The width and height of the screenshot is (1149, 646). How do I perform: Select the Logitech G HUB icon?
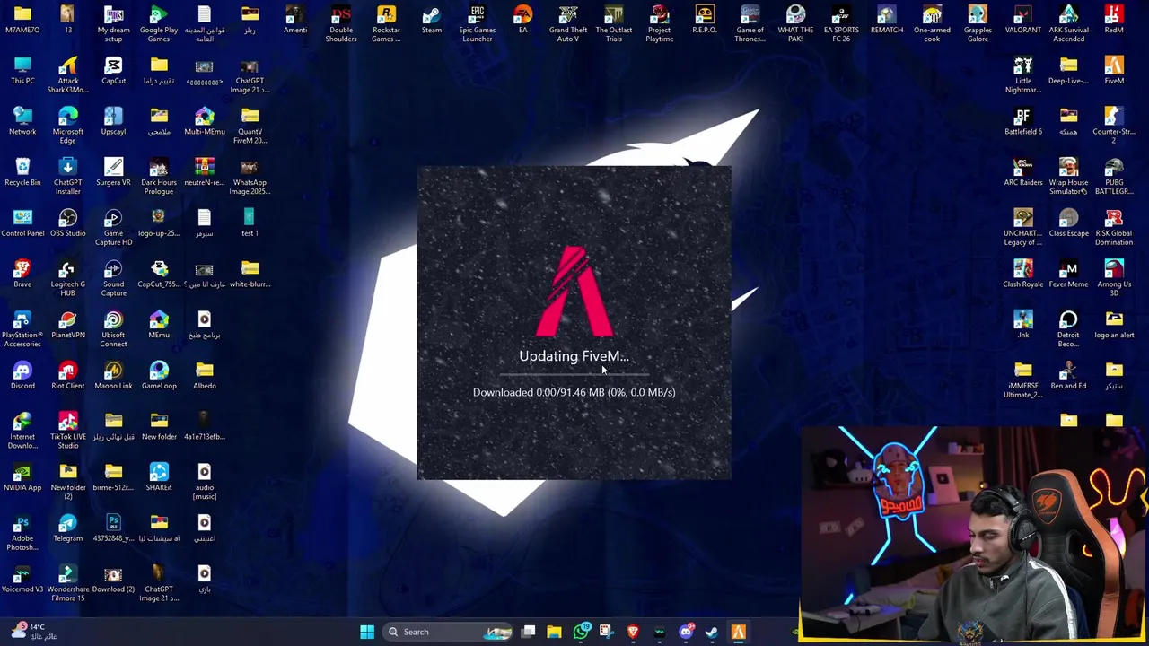point(68,278)
